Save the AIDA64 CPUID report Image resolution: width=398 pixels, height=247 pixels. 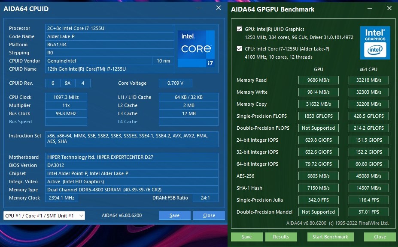tap(175, 215)
